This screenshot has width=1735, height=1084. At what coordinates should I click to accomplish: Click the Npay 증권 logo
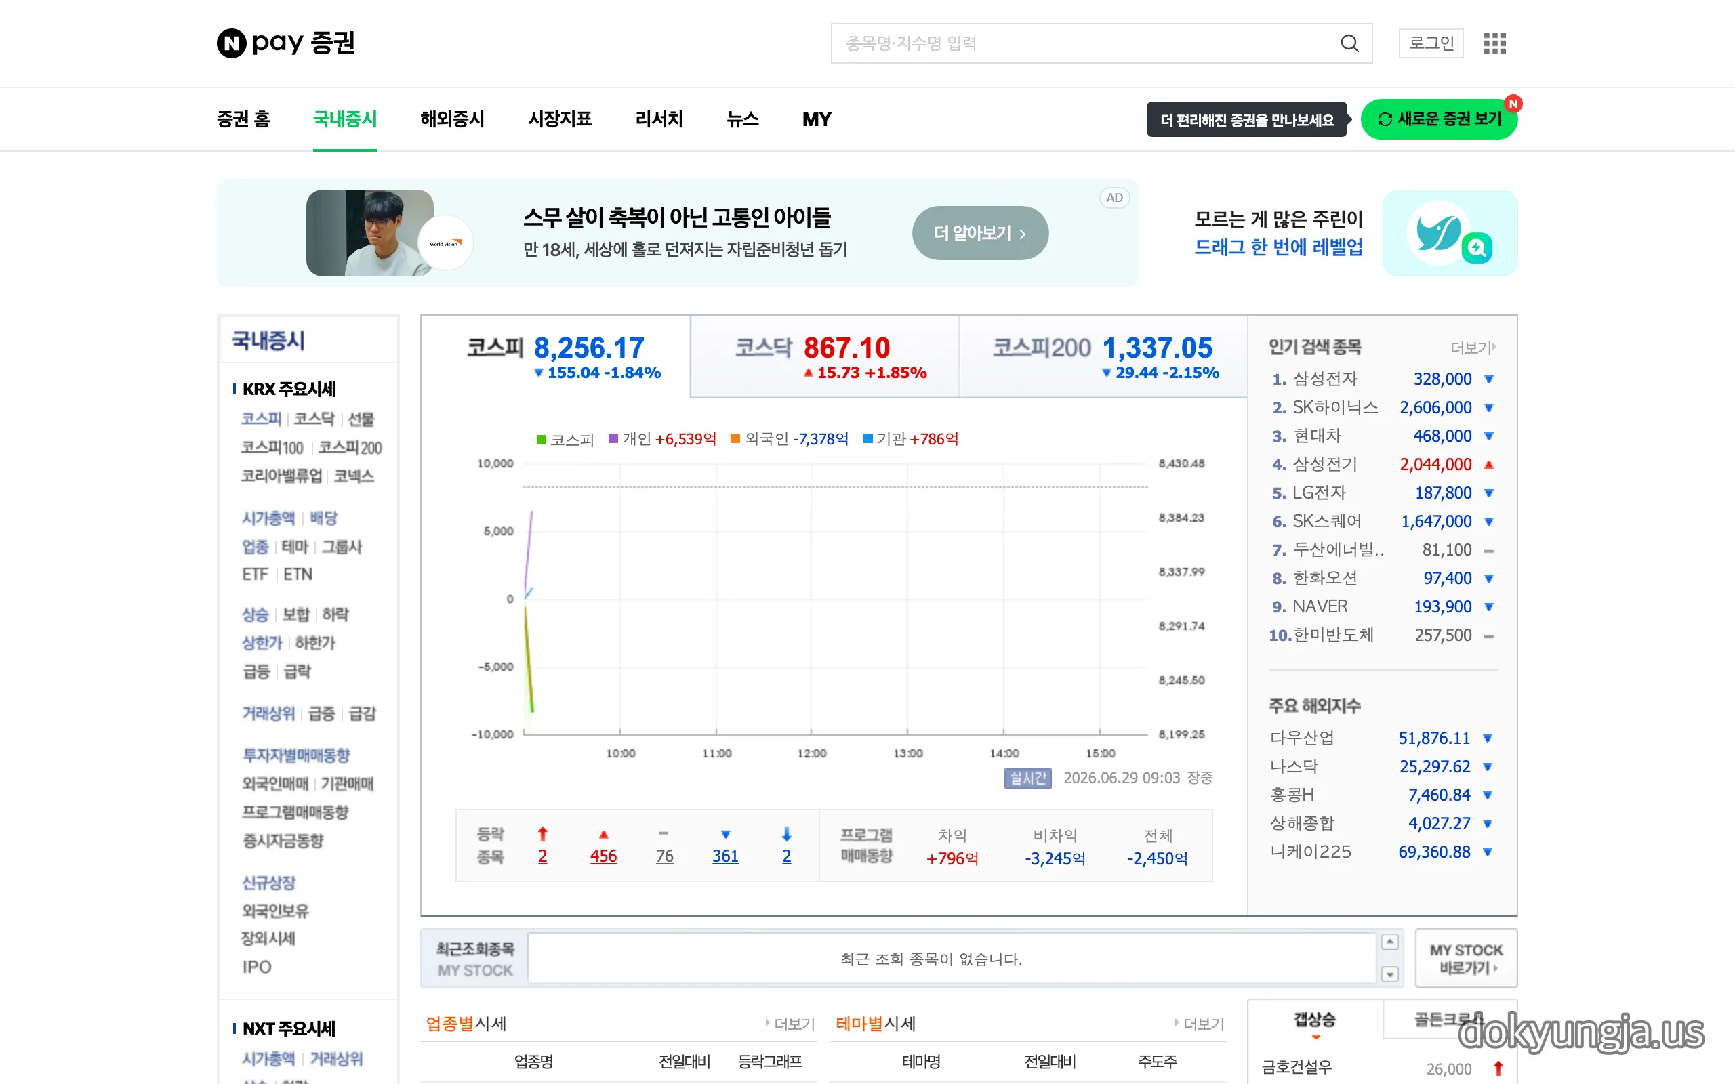[x=285, y=43]
